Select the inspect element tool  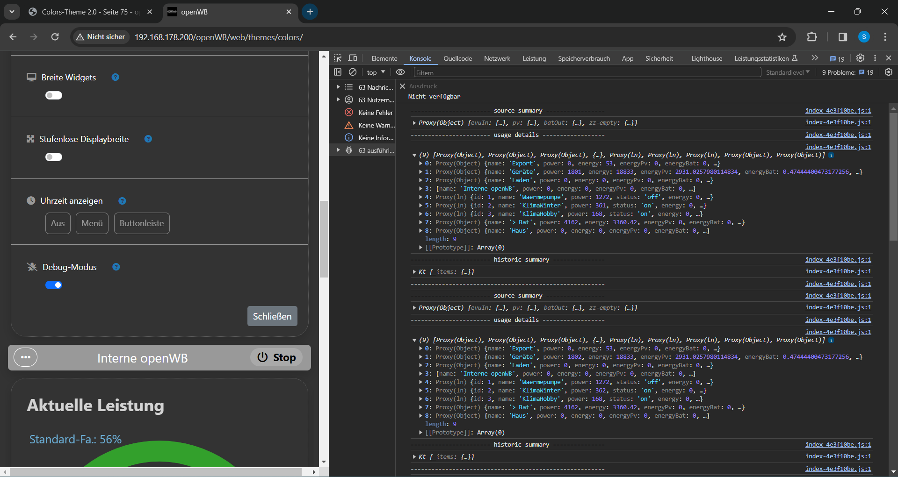coord(337,58)
